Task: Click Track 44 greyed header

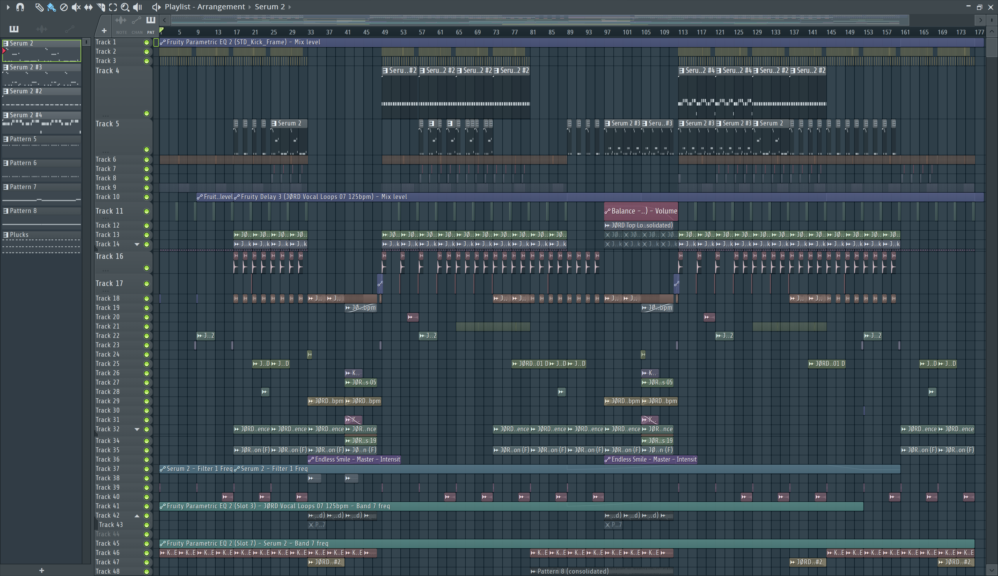Action: click(x=108, y=534)
